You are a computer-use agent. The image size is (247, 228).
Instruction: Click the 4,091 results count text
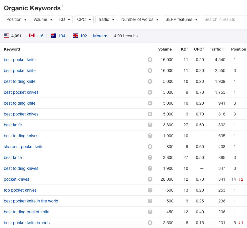click(x=126, y=36)
